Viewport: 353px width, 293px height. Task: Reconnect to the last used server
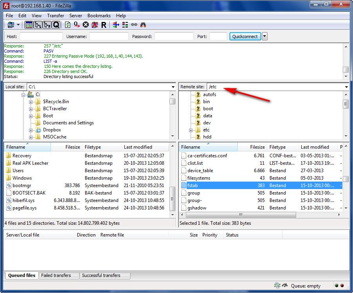104,25
